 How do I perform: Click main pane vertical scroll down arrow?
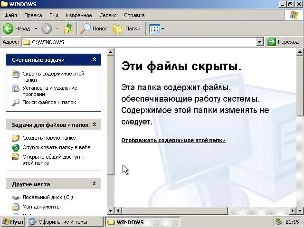pos(300,210)
